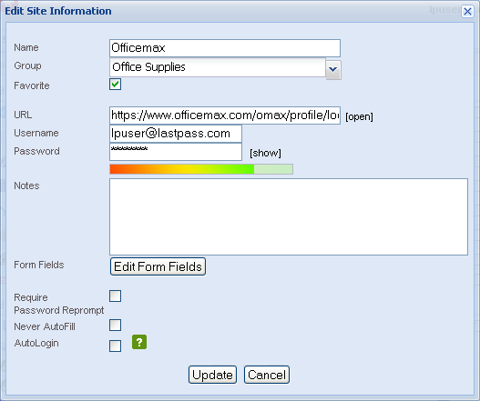Select the Office Supplies group combo box
This screenshot has height=401, width=480.
tap(218, 67)
